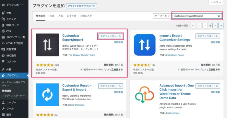Click the コメント speech bubble icon

pos(3,62)
